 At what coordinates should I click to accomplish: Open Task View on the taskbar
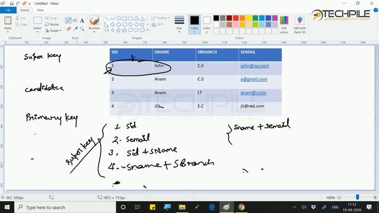[x=137, y=207]
